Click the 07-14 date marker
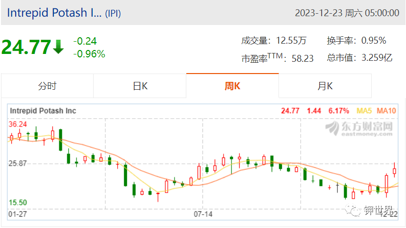The image size is (406, 228). coord(203,214)
